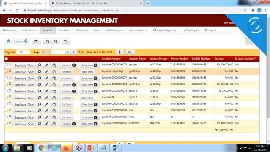The image size is (270, 152).
Task: Open Google Chrome from the taskbar
Action: [x=41, y=148]
